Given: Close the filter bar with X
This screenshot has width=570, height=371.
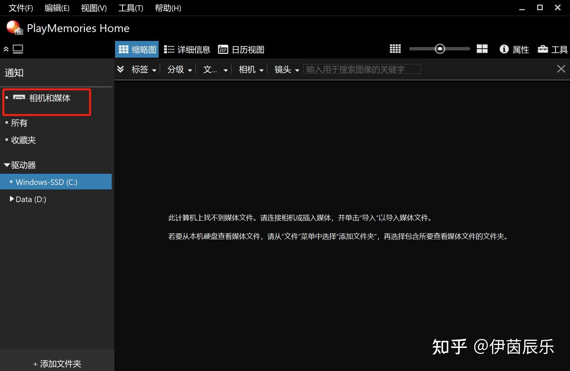Looking at the screenshot, I should (561, 69).
